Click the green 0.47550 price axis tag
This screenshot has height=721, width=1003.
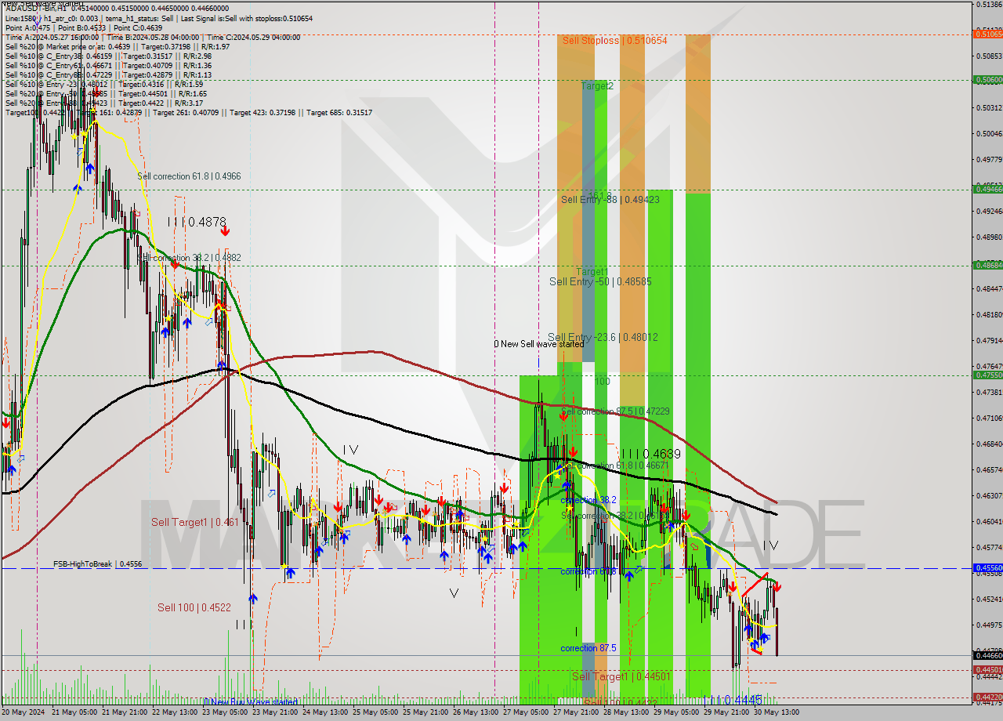point(987,375)
